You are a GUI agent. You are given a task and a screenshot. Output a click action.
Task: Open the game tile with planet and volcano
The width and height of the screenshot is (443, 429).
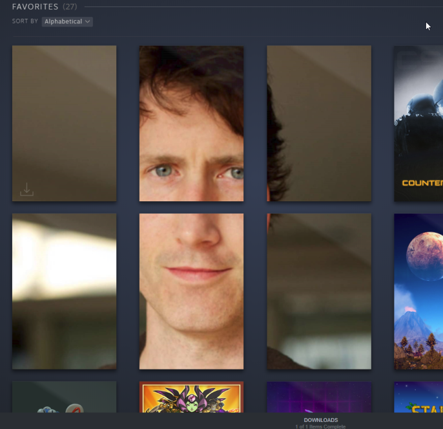tap(418, 291)
